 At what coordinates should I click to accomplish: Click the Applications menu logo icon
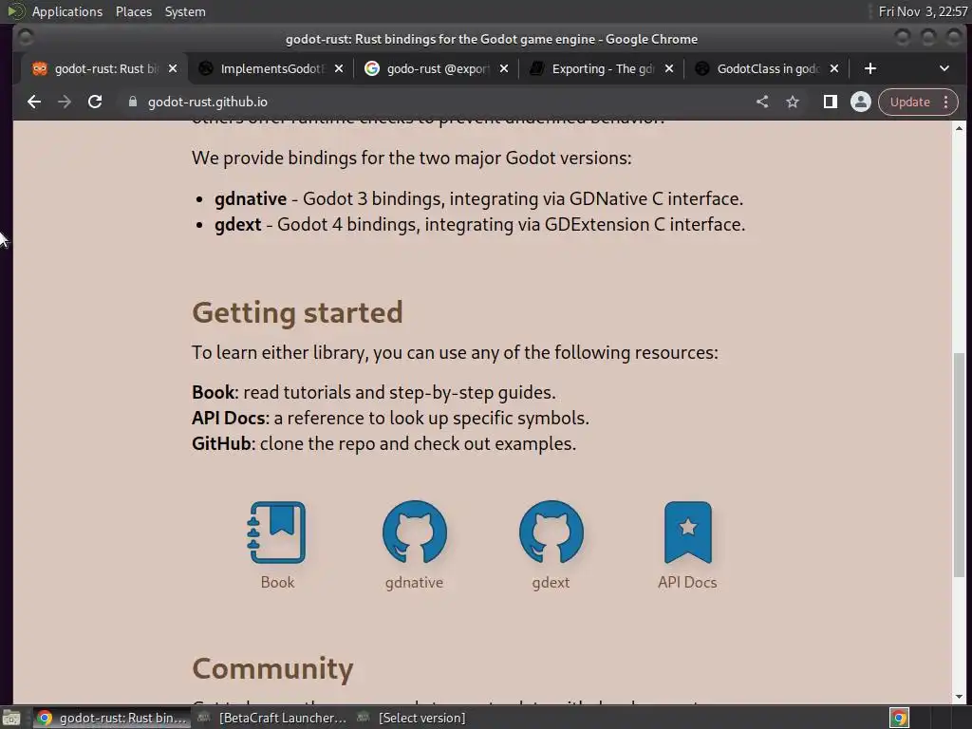pyautogui.click(x=16, y=11)
